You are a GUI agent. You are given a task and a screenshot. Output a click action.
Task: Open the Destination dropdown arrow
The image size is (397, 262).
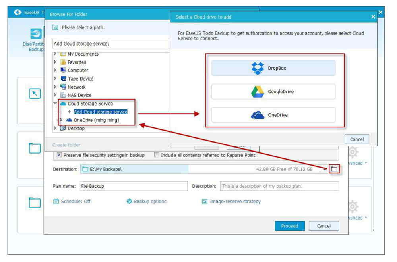coord(325,169)
